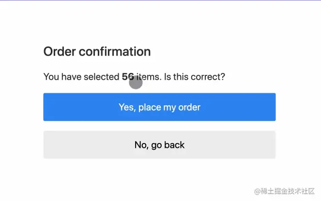Click the word 'selected' in the message
The width and height of the screenshot is (321, 201).
point(102,77)
